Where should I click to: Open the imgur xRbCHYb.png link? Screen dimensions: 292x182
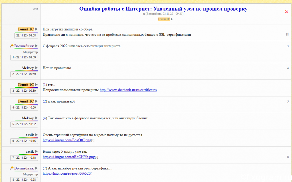pos(69,157)
